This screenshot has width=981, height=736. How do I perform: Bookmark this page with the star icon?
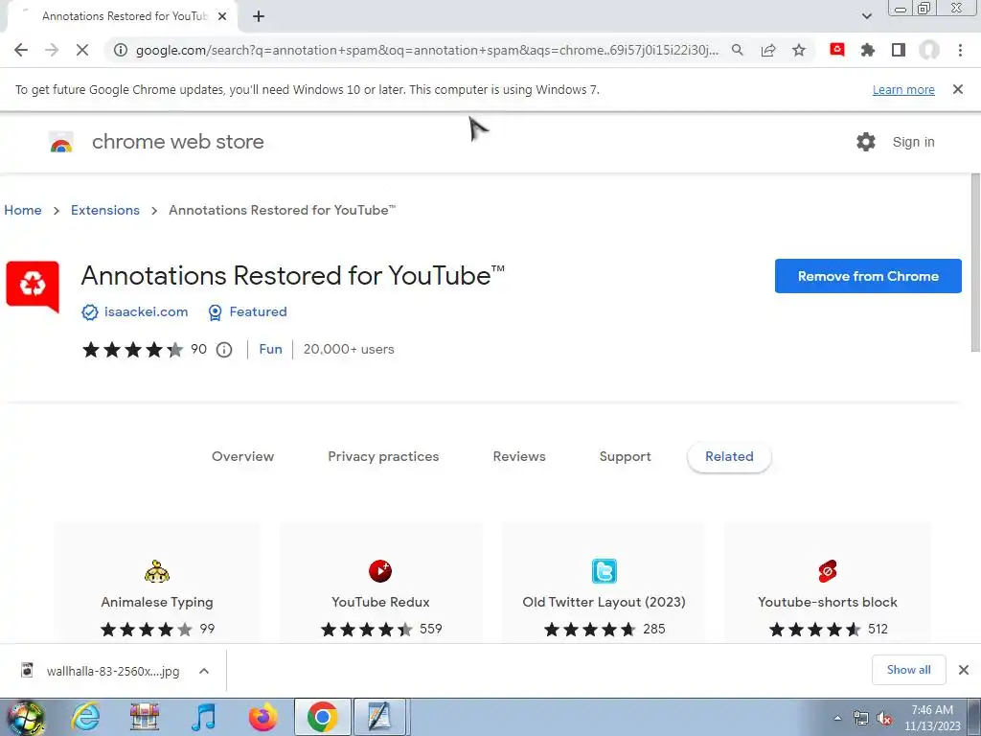point(799,50)
